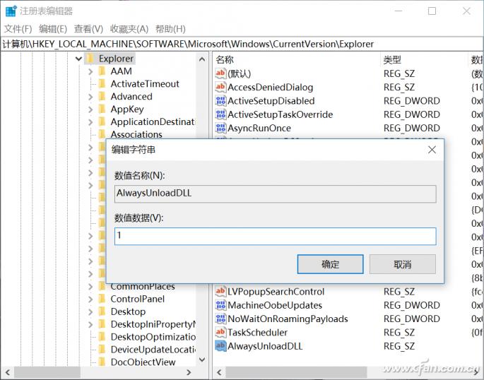Screen dimensions: 484x380
Task: Select the DocObjectView tree item
Action: pyautogui.click(x=143, y=362)
